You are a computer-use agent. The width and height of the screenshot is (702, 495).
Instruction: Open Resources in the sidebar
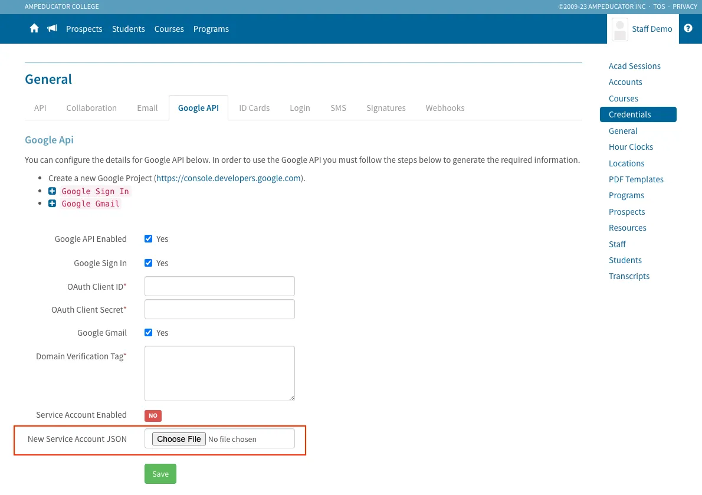627,228
